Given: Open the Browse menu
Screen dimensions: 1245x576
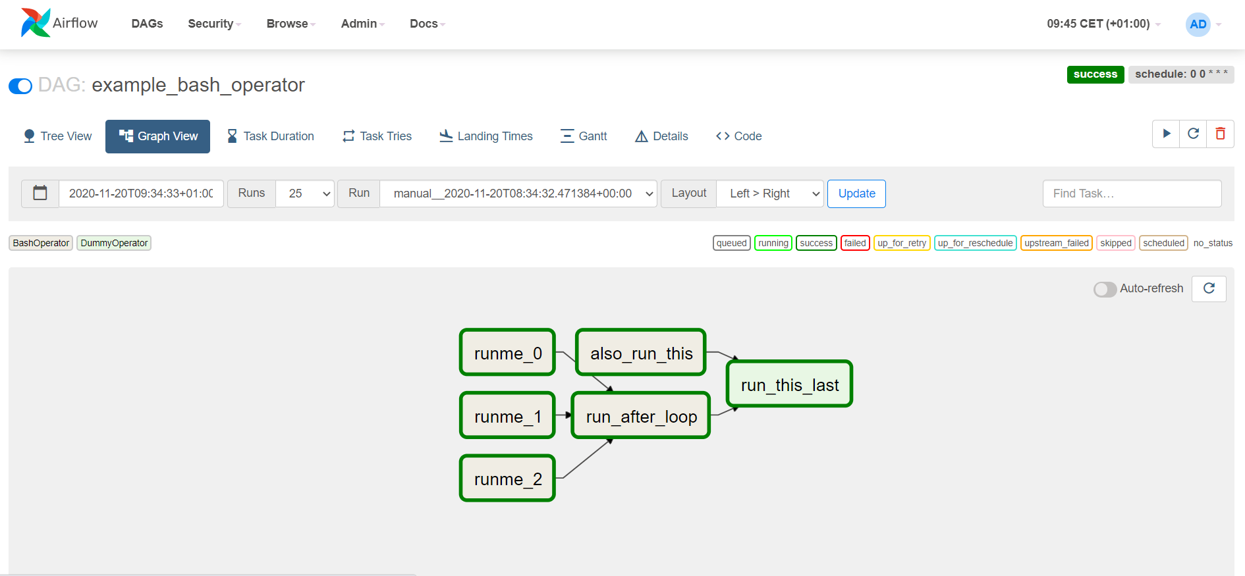Looking at the screenshot, I should click(290, 24).
